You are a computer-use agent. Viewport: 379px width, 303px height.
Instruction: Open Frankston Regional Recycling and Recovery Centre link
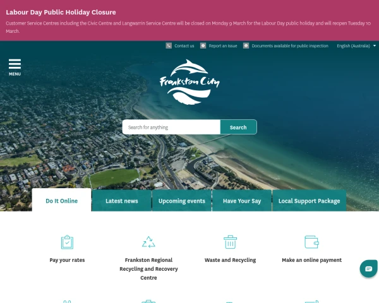148,269
